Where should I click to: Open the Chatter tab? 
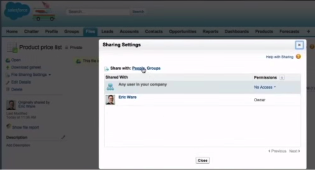(x=31, y=32)
